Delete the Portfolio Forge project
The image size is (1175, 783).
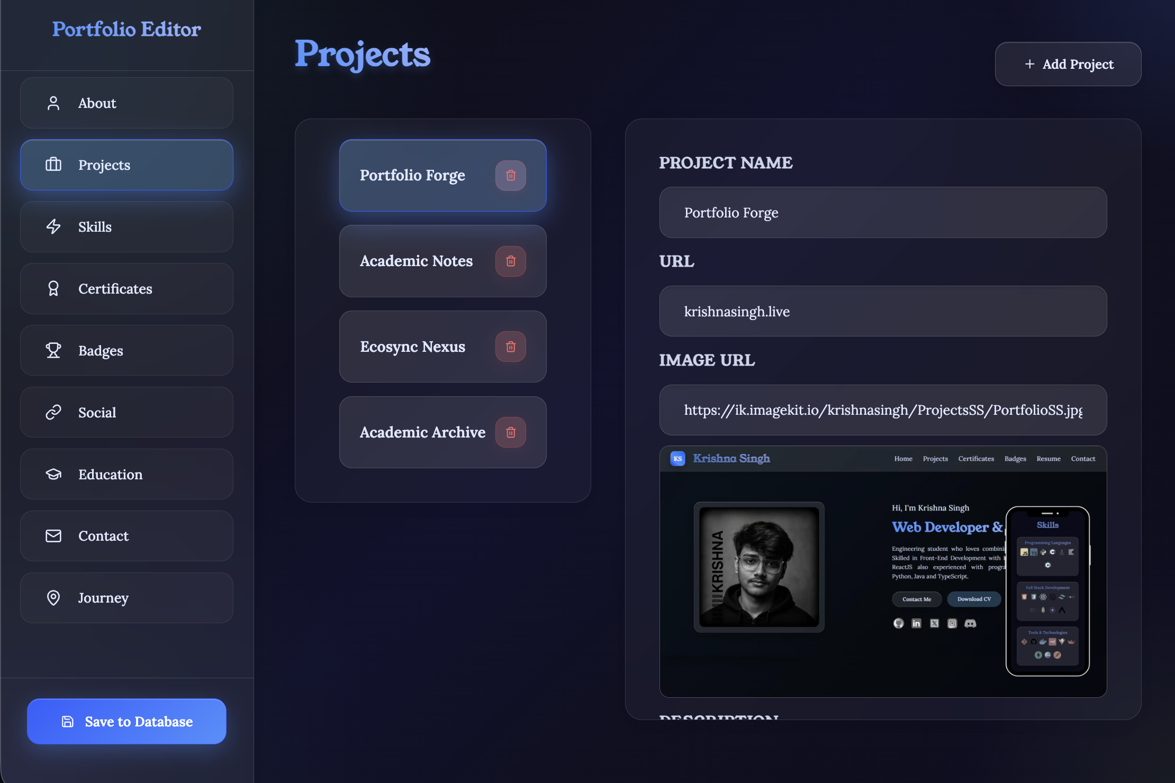click(510, 175)
